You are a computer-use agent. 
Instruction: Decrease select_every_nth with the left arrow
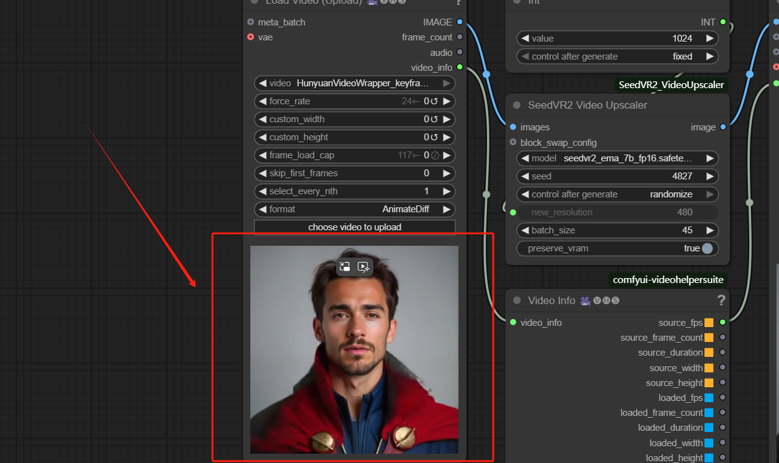coord(262,191)
